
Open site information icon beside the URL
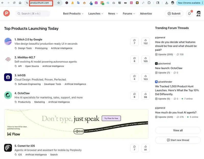[27, 3]
